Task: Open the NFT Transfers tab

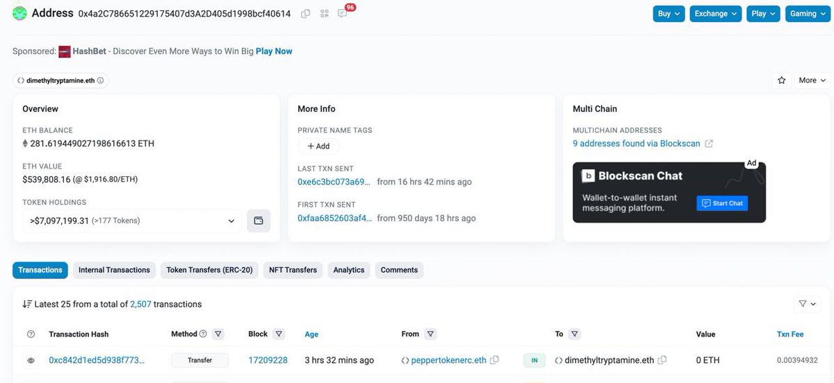Action: (x=293, y=270)
